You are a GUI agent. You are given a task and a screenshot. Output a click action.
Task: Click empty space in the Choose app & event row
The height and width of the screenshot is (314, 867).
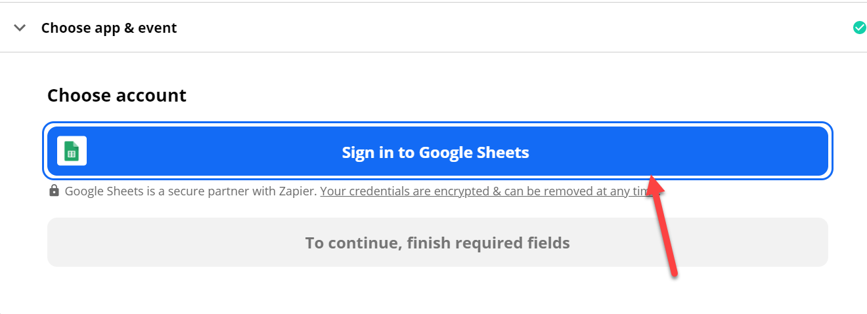[512, 28]
